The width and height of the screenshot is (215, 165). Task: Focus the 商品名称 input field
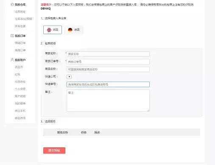(x=108, y=70)
